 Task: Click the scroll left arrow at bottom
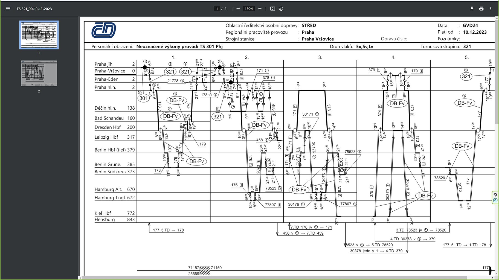click(80, 278)
